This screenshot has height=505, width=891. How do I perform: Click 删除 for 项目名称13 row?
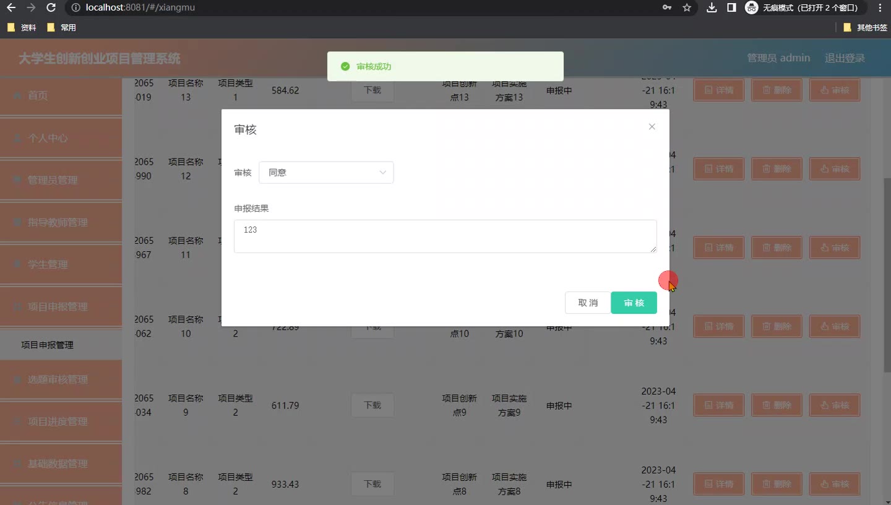click(777, 90)
